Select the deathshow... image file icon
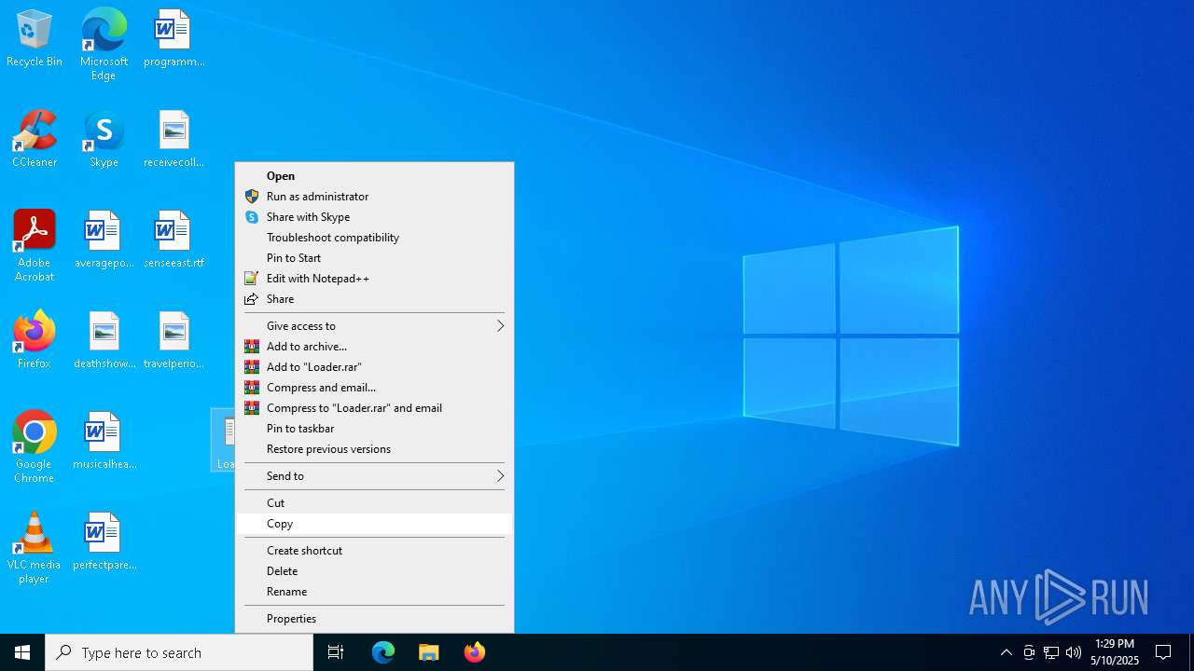 click(104, 341)
